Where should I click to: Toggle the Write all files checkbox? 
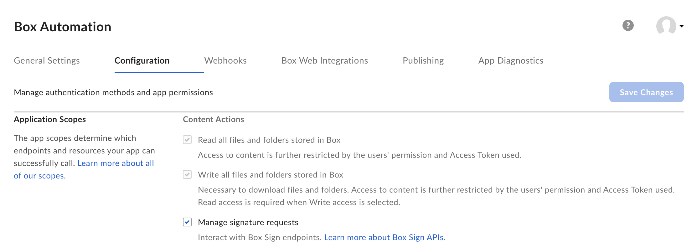[x=187, y=174]
